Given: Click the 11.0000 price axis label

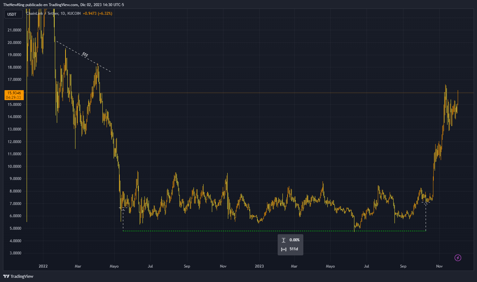Looking at the screenshot, I should (14, 154).
